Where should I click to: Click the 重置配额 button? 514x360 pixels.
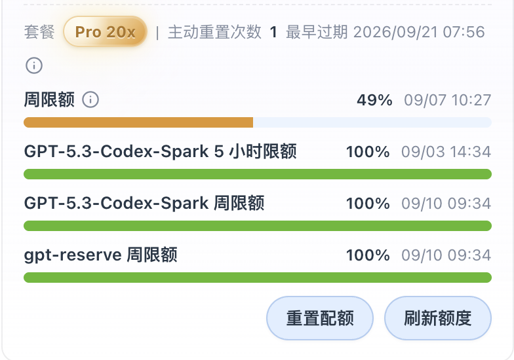320,318
